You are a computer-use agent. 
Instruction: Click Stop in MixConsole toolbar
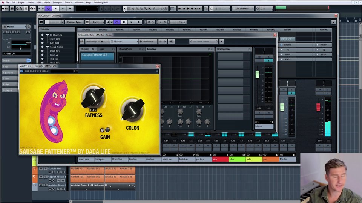click(x=124, y=22)
